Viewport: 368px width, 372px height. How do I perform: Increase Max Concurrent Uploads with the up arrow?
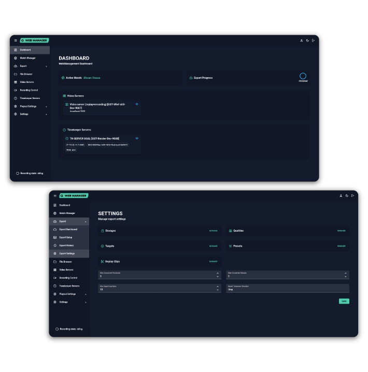tap(346, 274)
